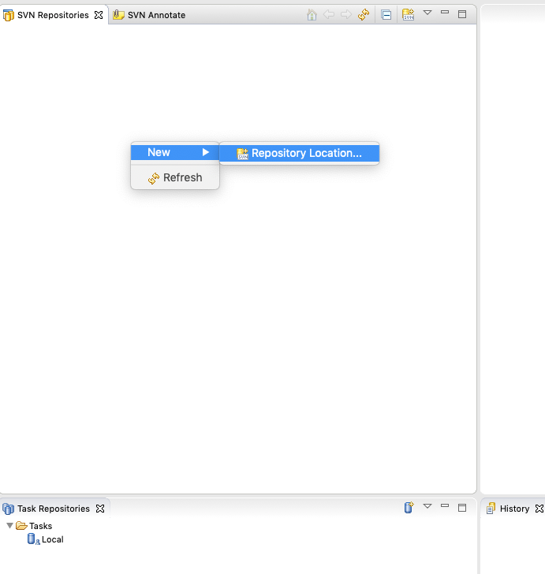Select the Tasks folder in tree
The height and width of the screenshot is (574, 545).
coord(34,526)
